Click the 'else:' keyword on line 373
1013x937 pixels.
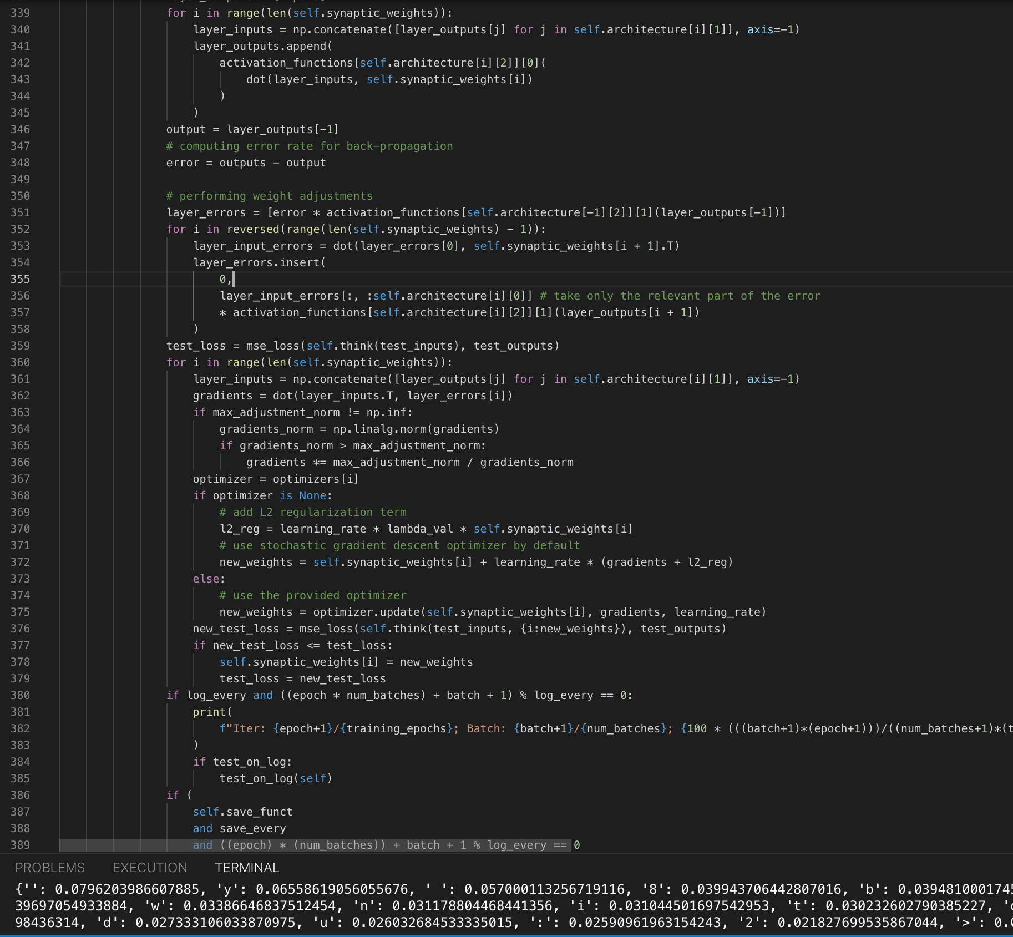click(209, 579)
